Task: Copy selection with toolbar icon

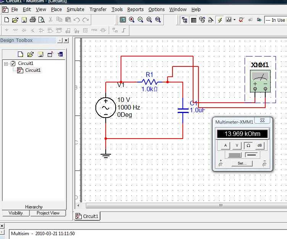Action: tap(59, 19)
